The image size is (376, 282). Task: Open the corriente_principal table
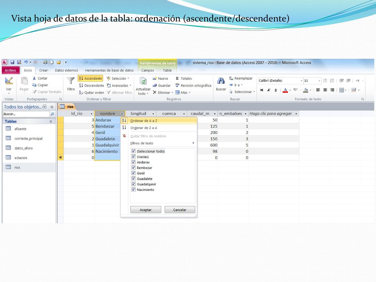(x=29, y=138)
